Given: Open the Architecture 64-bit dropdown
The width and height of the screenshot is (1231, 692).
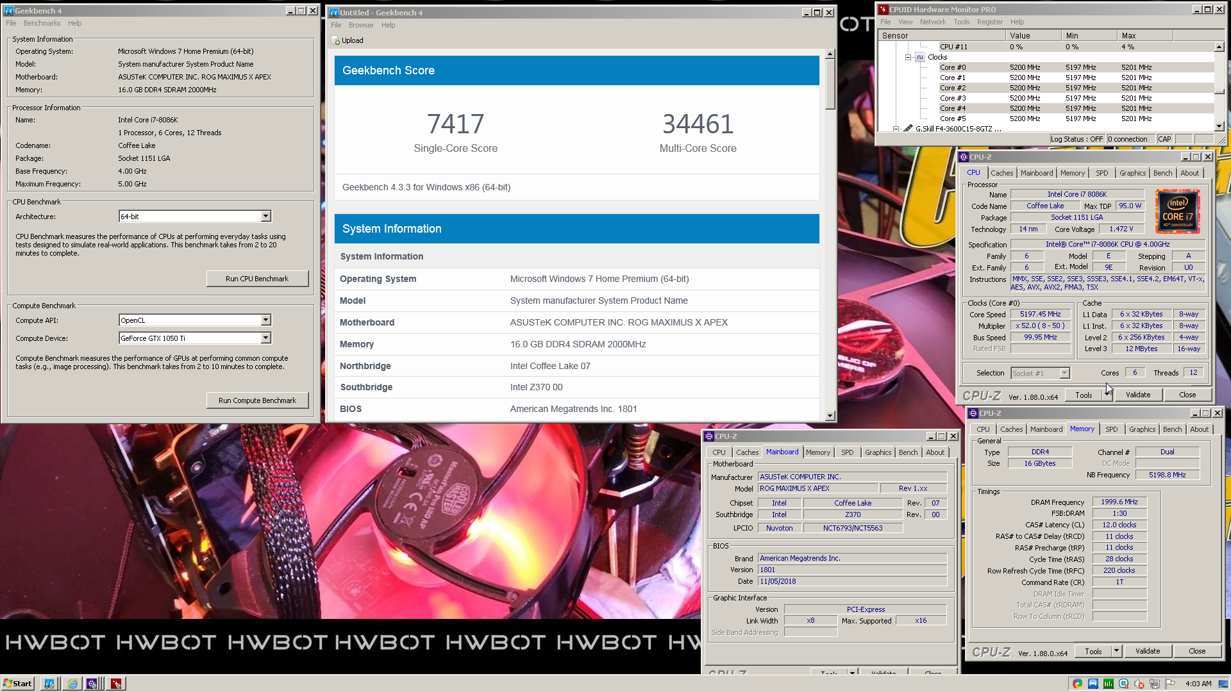Looking at the screenshot, I should pyautogui.click(x=266, y=217).
